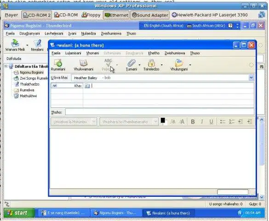Open Tumani attach dropdown arrow

click(139, 65)
